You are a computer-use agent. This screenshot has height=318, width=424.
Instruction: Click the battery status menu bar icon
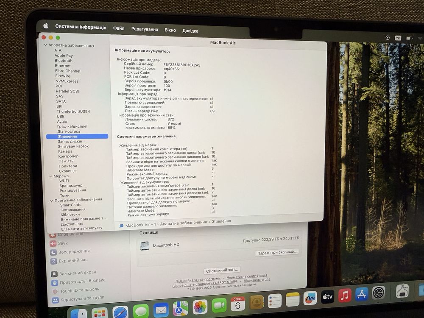(409, 39)
